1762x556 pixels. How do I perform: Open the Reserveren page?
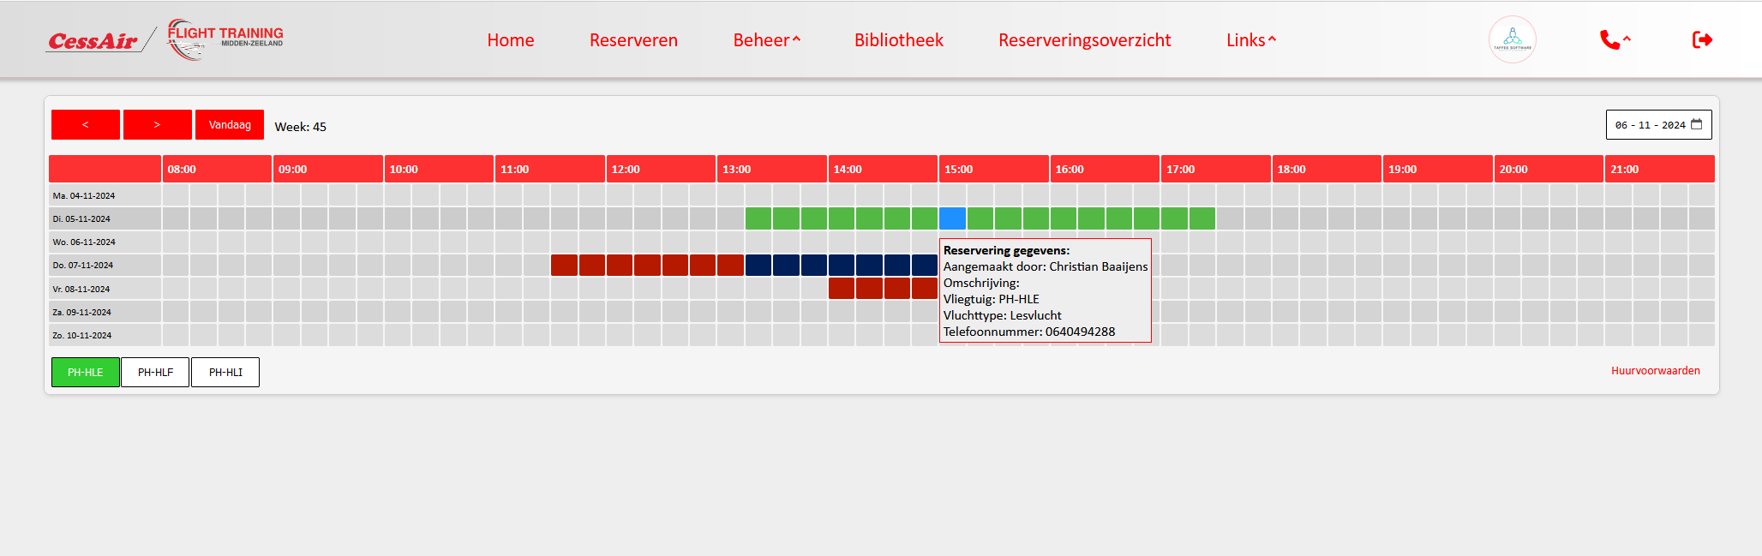click(x=633, y=40)
